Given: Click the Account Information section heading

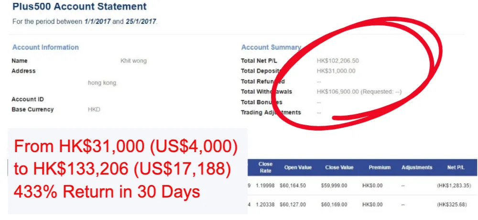Looking at the screenshot, I should pyautogui.click(x=45, y=47).
